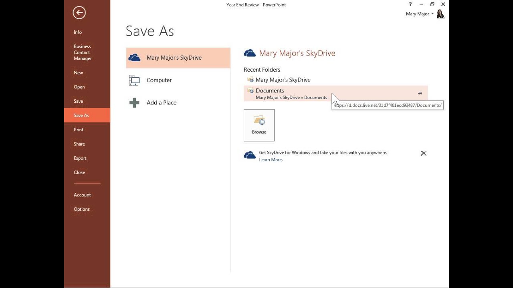Click the large cloud icon in the header
The height and width of the screenshot is (288, 513).
(250, 53)
